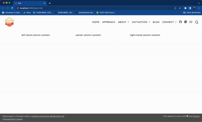The image size is (202, 122).
Task: Select the 'test' browser tab
Action: coord(30,3)
